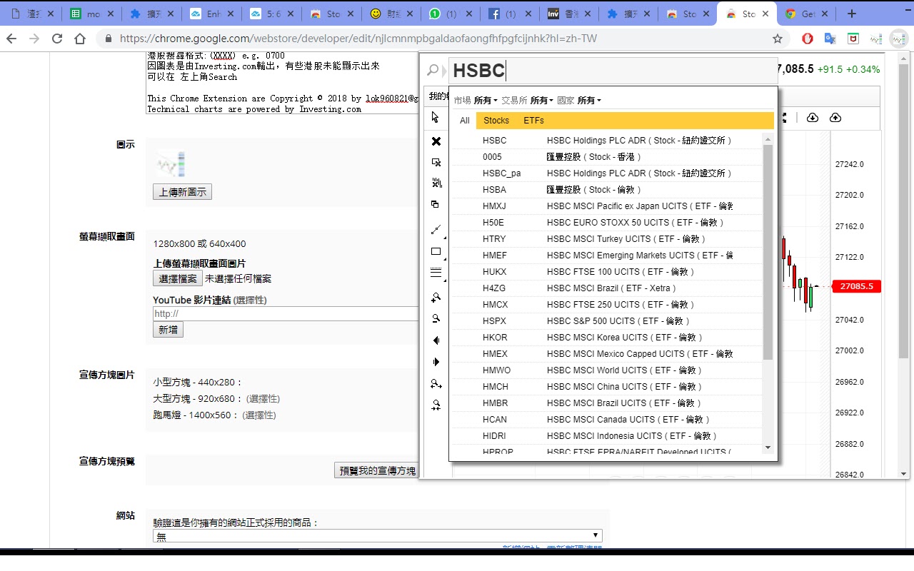Switch to the Inv Investing browser tab
Image resolution: width=914 pixels, height=571 pixels.
(571, 14)
